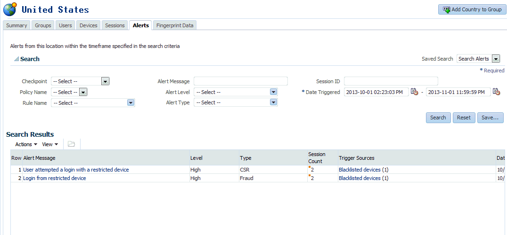This screenshot has height=235, width=507.
Task: Open the Saved Search dropdown
Action: coord(496,59)
